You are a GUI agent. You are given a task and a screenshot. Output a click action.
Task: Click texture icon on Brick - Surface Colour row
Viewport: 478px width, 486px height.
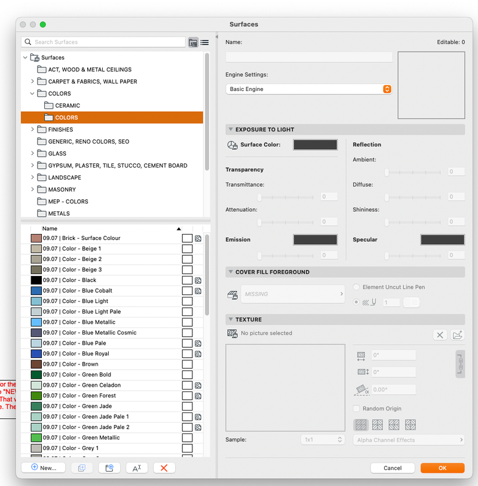pyautogui.click(x=198, y=238)
